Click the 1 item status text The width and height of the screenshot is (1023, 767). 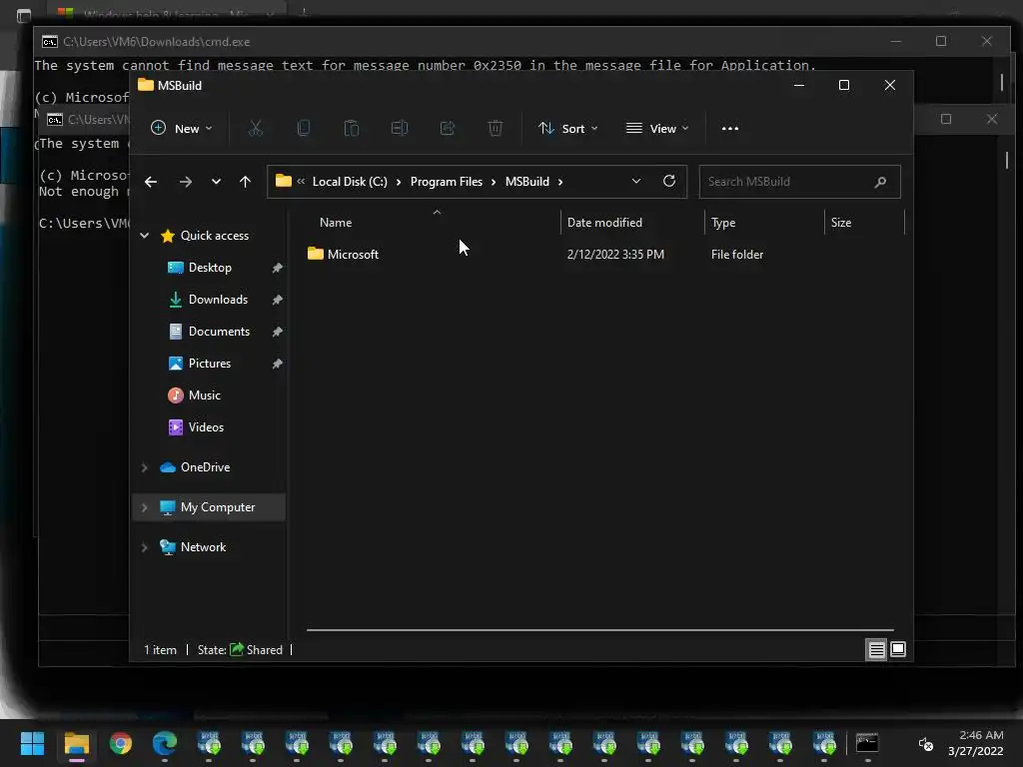coord(161,650)
